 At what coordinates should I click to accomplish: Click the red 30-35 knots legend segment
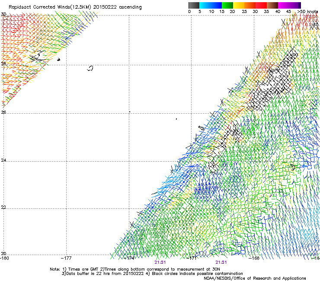pos(261,5)
